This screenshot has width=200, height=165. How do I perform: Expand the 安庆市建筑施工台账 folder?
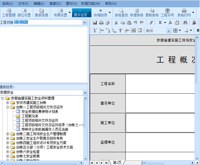tap(8, 103)
